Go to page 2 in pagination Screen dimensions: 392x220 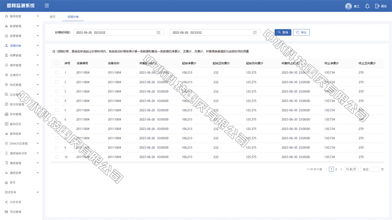click(336, 169)
